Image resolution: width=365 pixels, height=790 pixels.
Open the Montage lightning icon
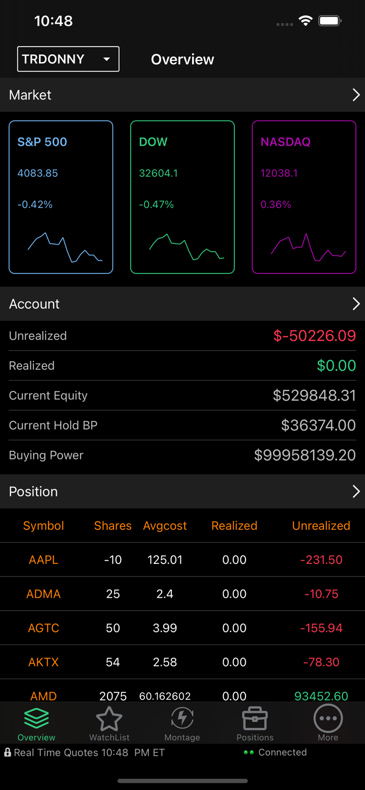click(182, 719)
